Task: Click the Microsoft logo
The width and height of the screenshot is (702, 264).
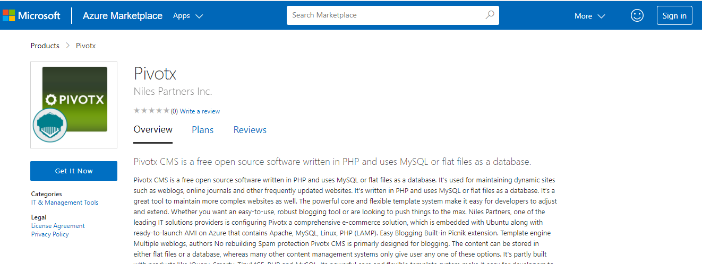Action: 31,15
